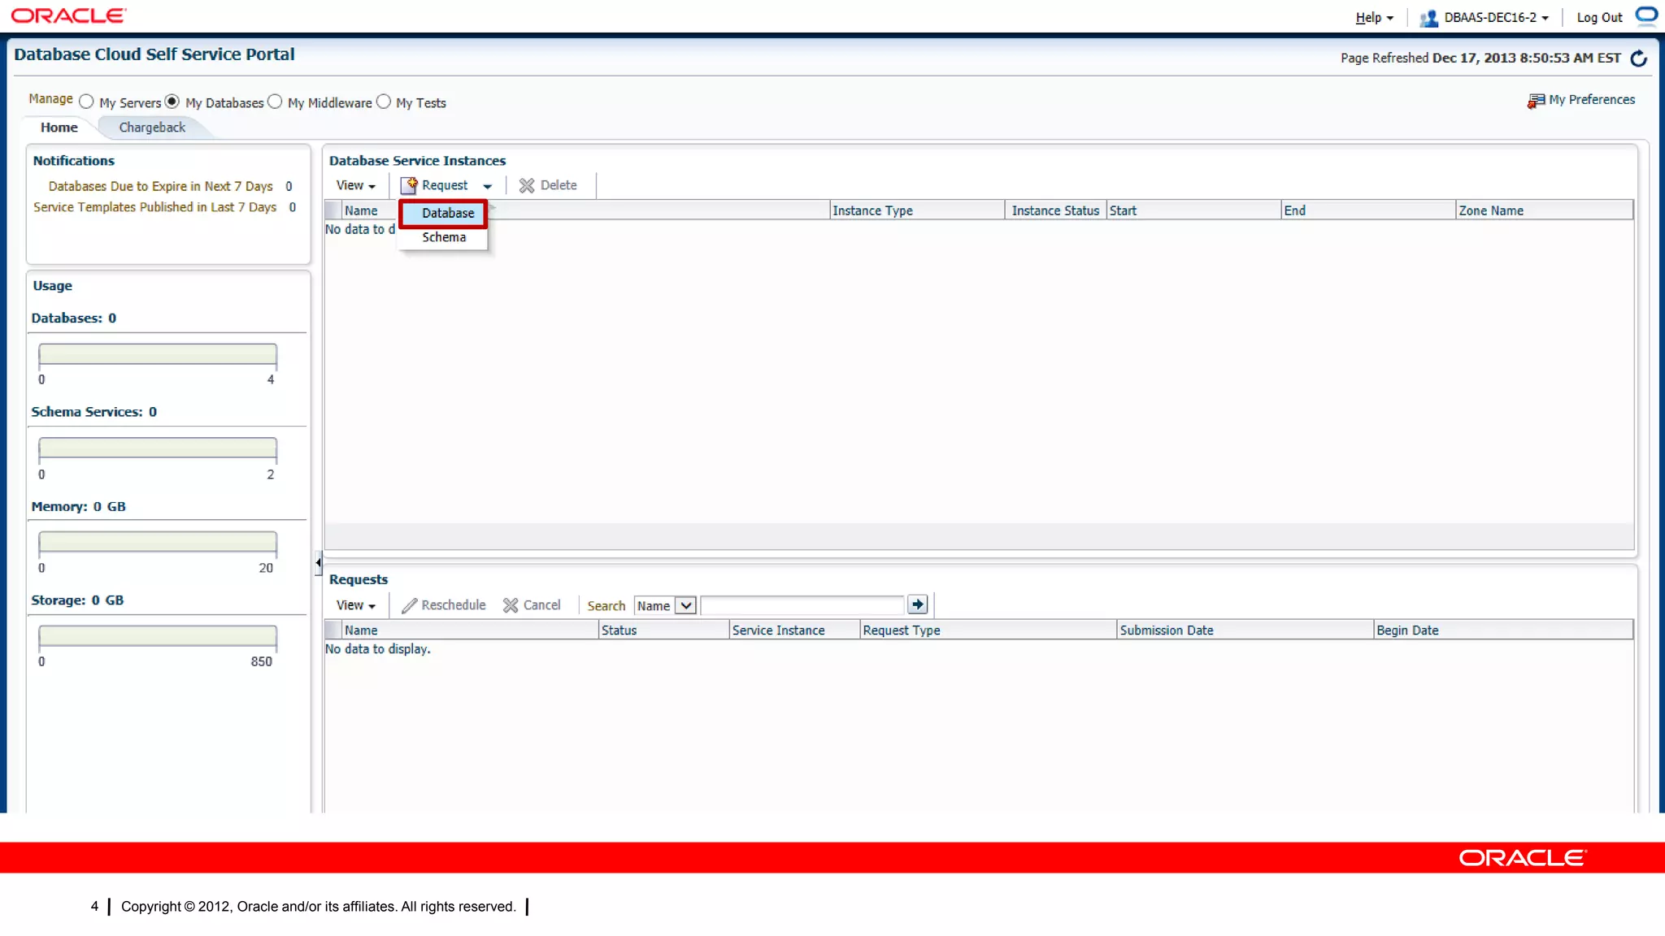Expand the Request dropdown arrow
Screen dimensions: 1665x936
(487, 186)
